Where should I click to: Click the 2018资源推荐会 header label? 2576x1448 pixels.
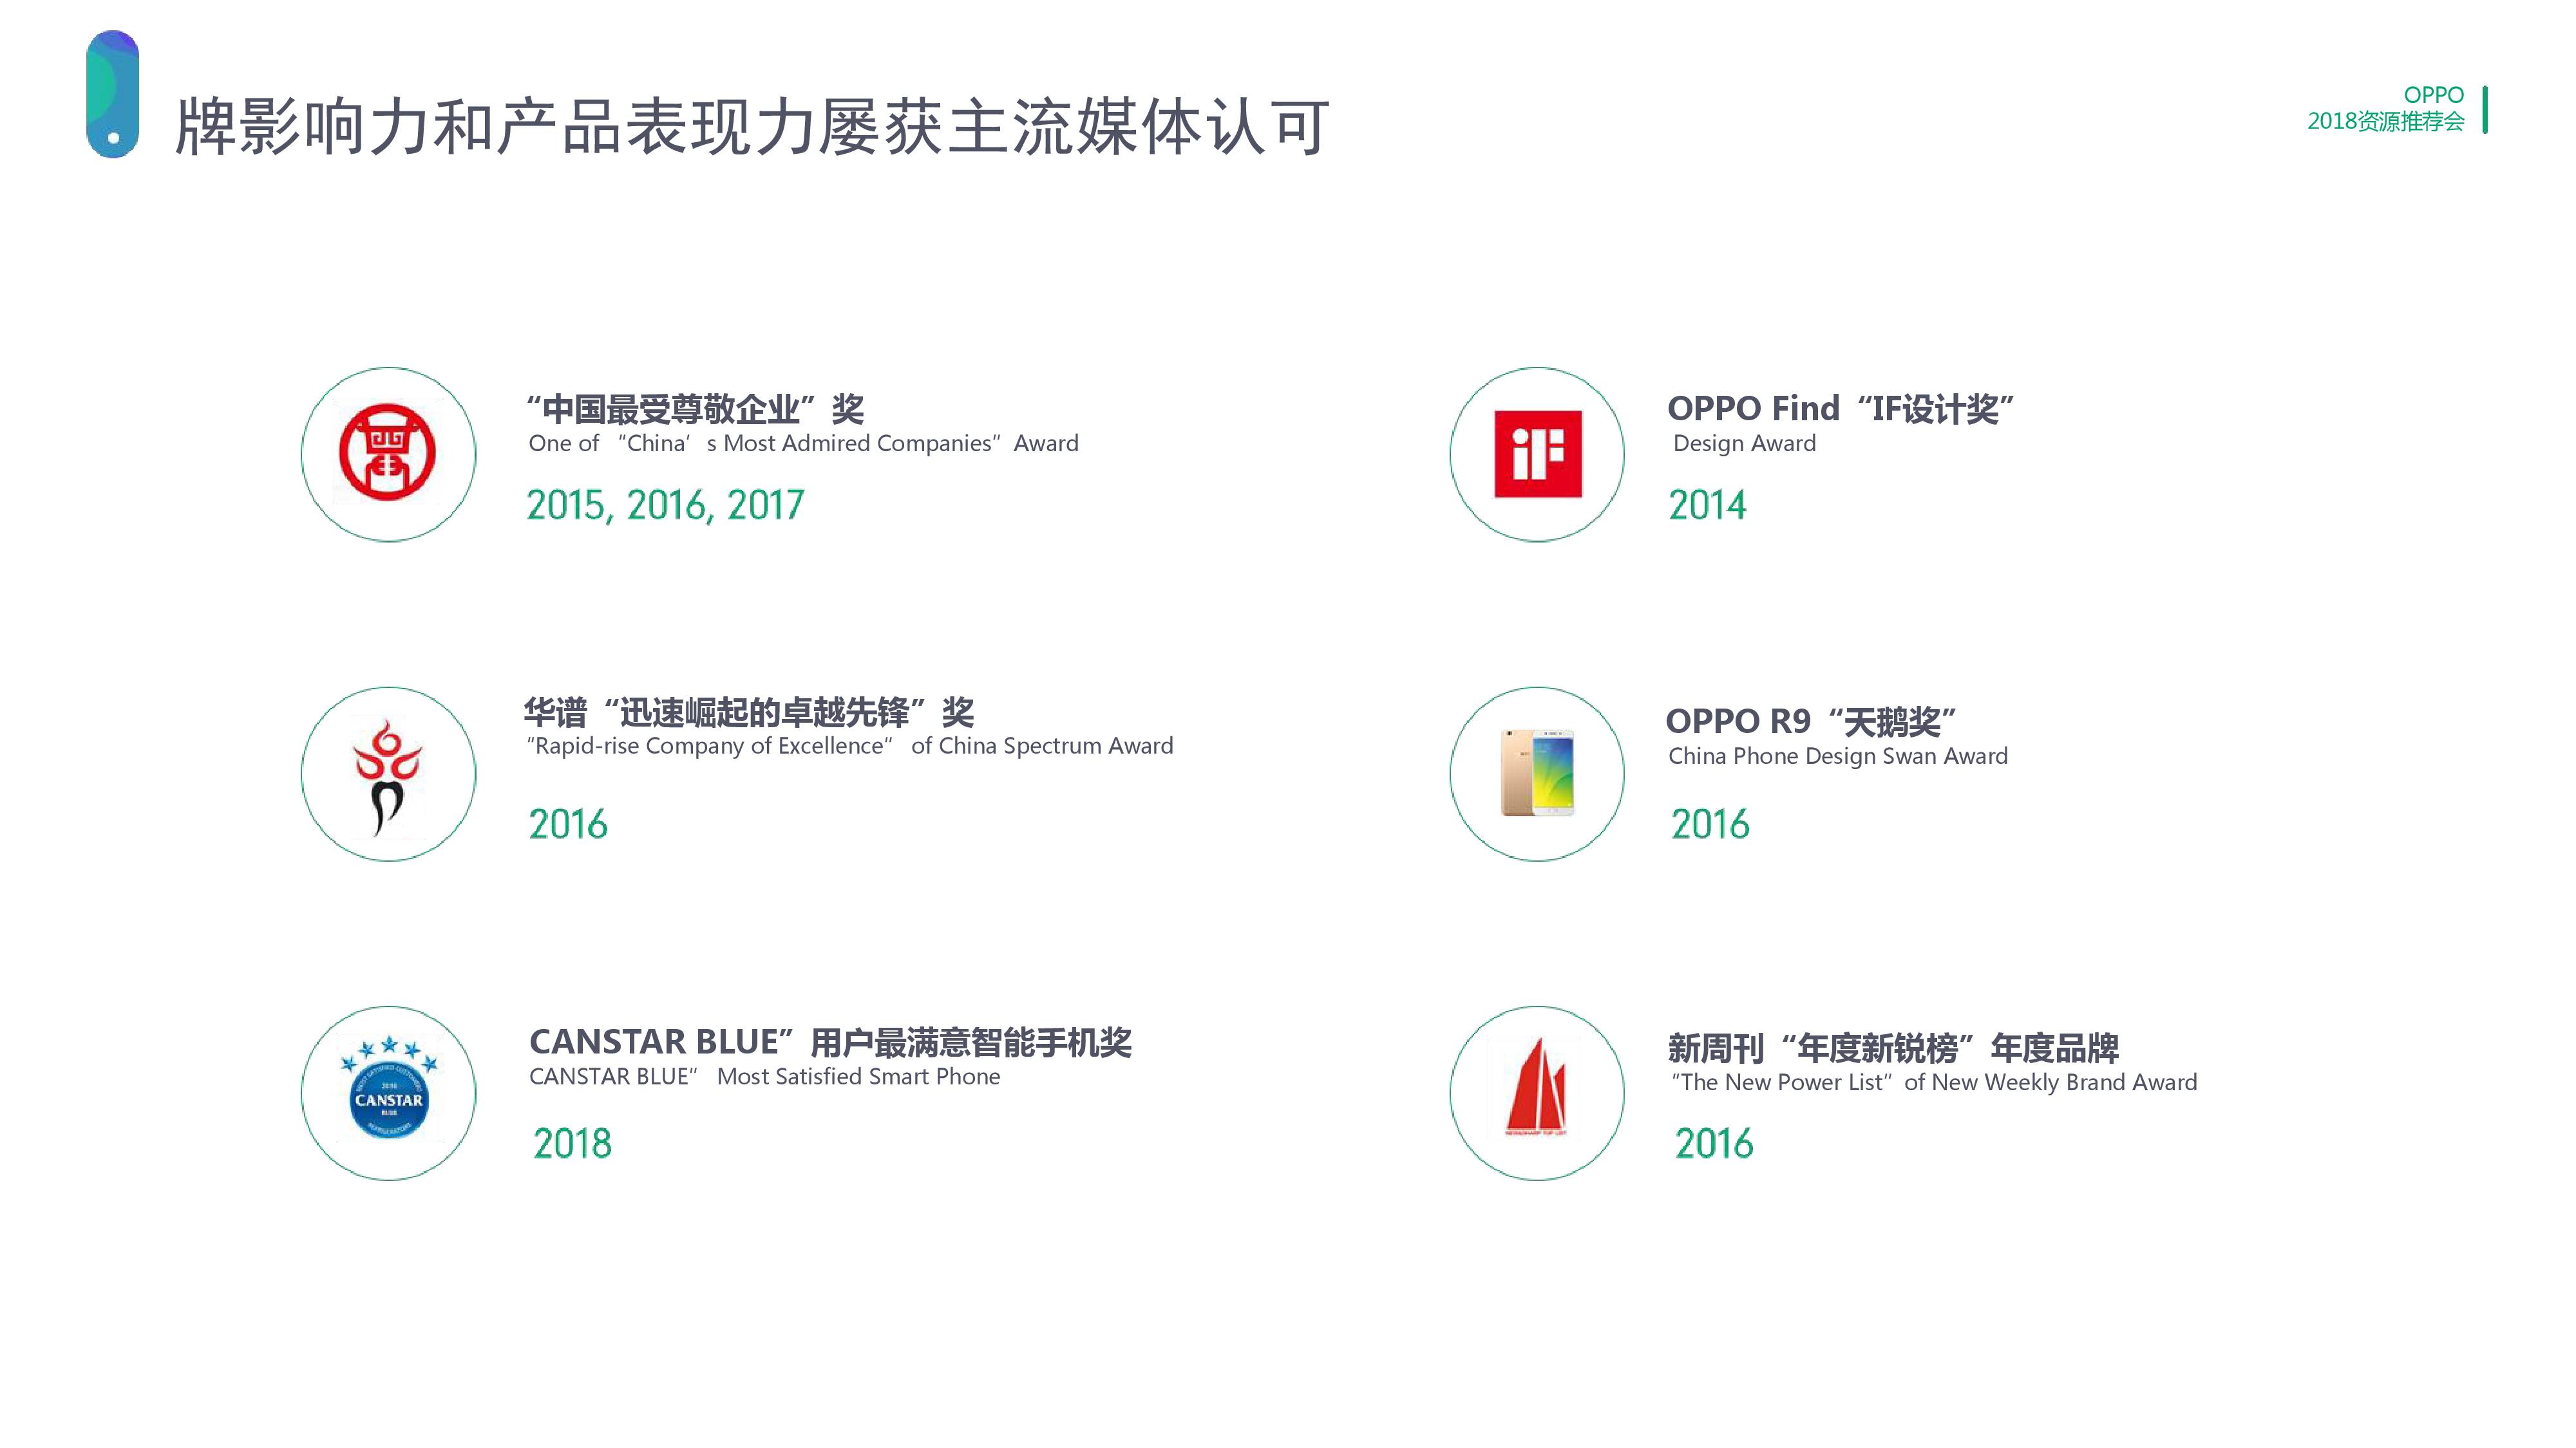(2385, 122)
